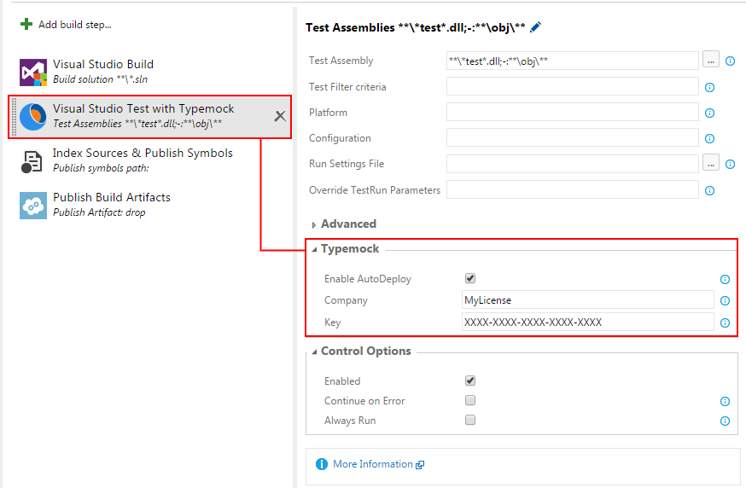Open the More Information link
Viewport: 746px width, 488px height.
point(373,464)
